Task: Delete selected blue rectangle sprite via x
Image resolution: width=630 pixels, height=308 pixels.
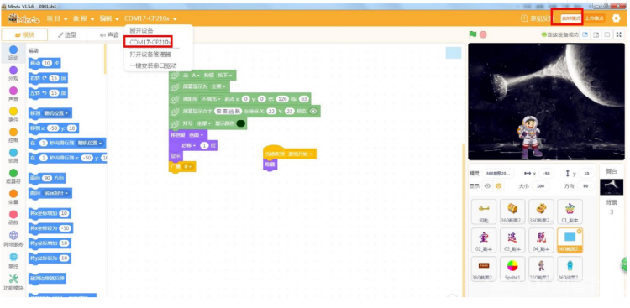Action: click(x=579, y=232)
